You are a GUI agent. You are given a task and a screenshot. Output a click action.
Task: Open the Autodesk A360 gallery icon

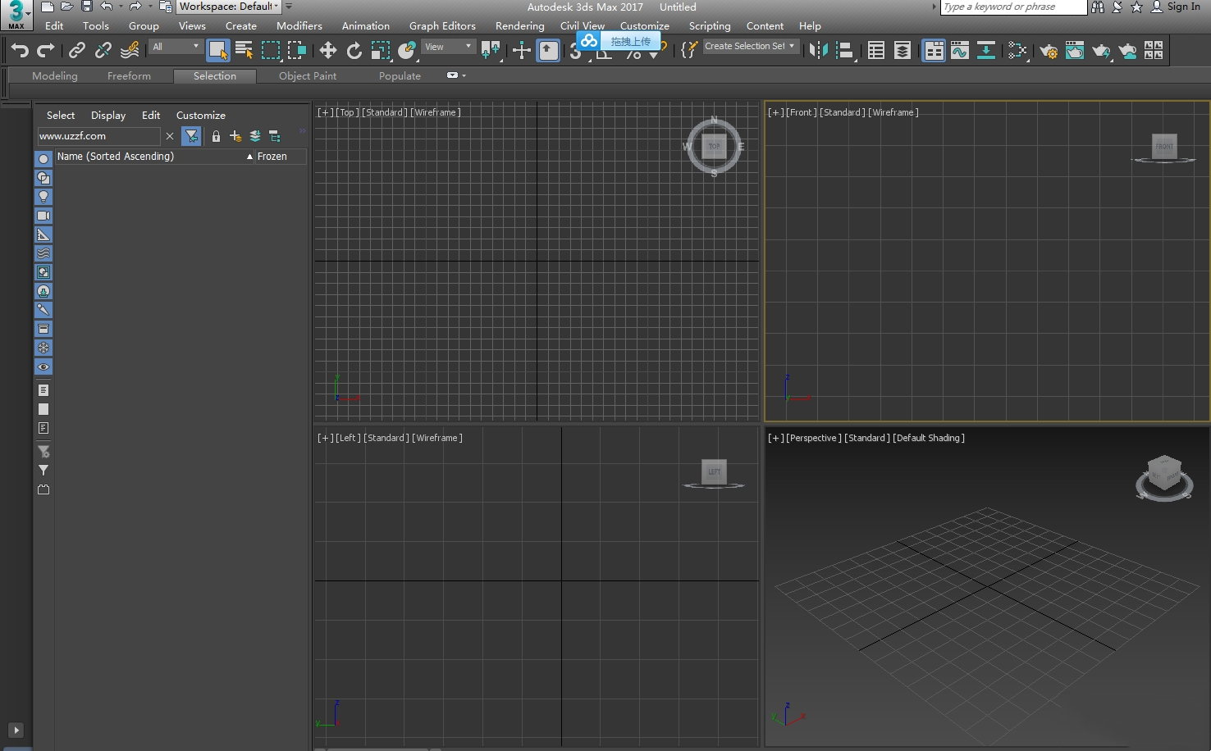[x=1154, y=51]
